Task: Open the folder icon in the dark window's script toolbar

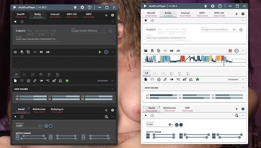Action: click(15, 52)
